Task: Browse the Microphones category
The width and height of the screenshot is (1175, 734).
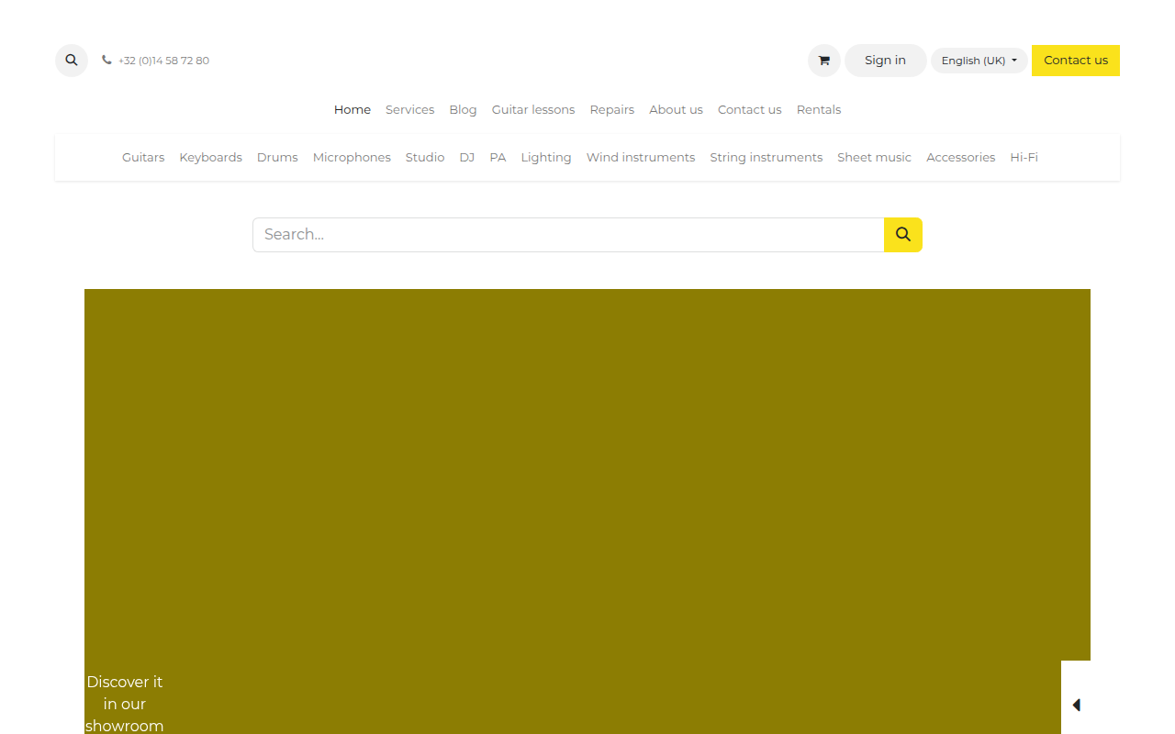Action: tap(352, 157)
